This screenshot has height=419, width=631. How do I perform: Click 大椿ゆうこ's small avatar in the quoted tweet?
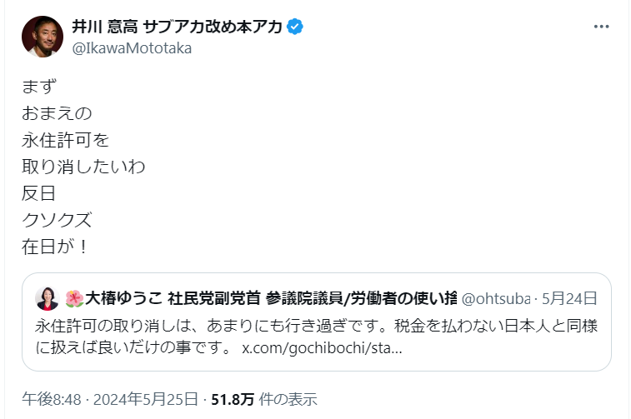coord(47,298)
